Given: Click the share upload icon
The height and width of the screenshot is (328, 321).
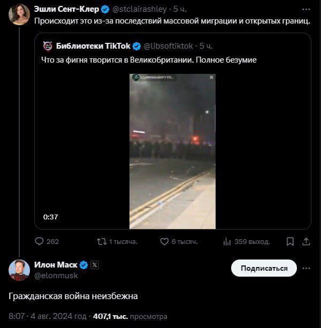Looking at the screenshot, I should 306,242.
